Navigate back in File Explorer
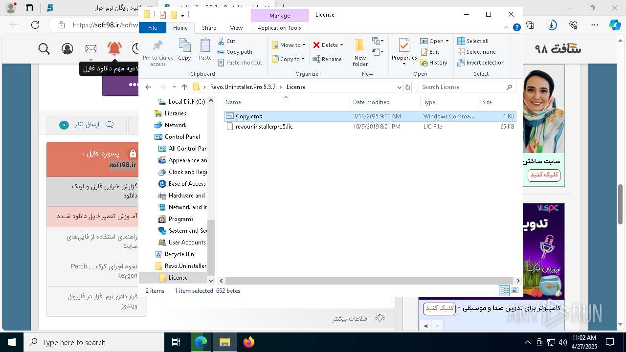This screenshot has width=626, height=352. pos(148,87)
